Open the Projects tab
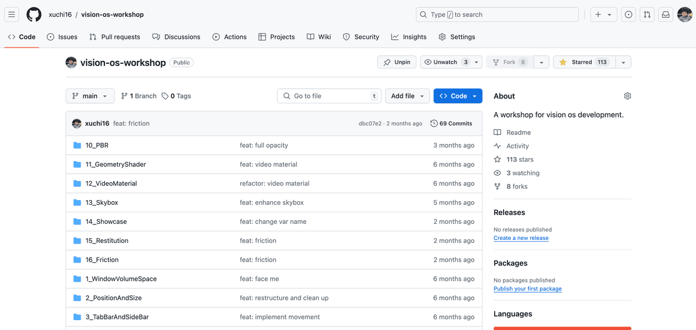The image size is (696, 330). click(x=277, y=37)
